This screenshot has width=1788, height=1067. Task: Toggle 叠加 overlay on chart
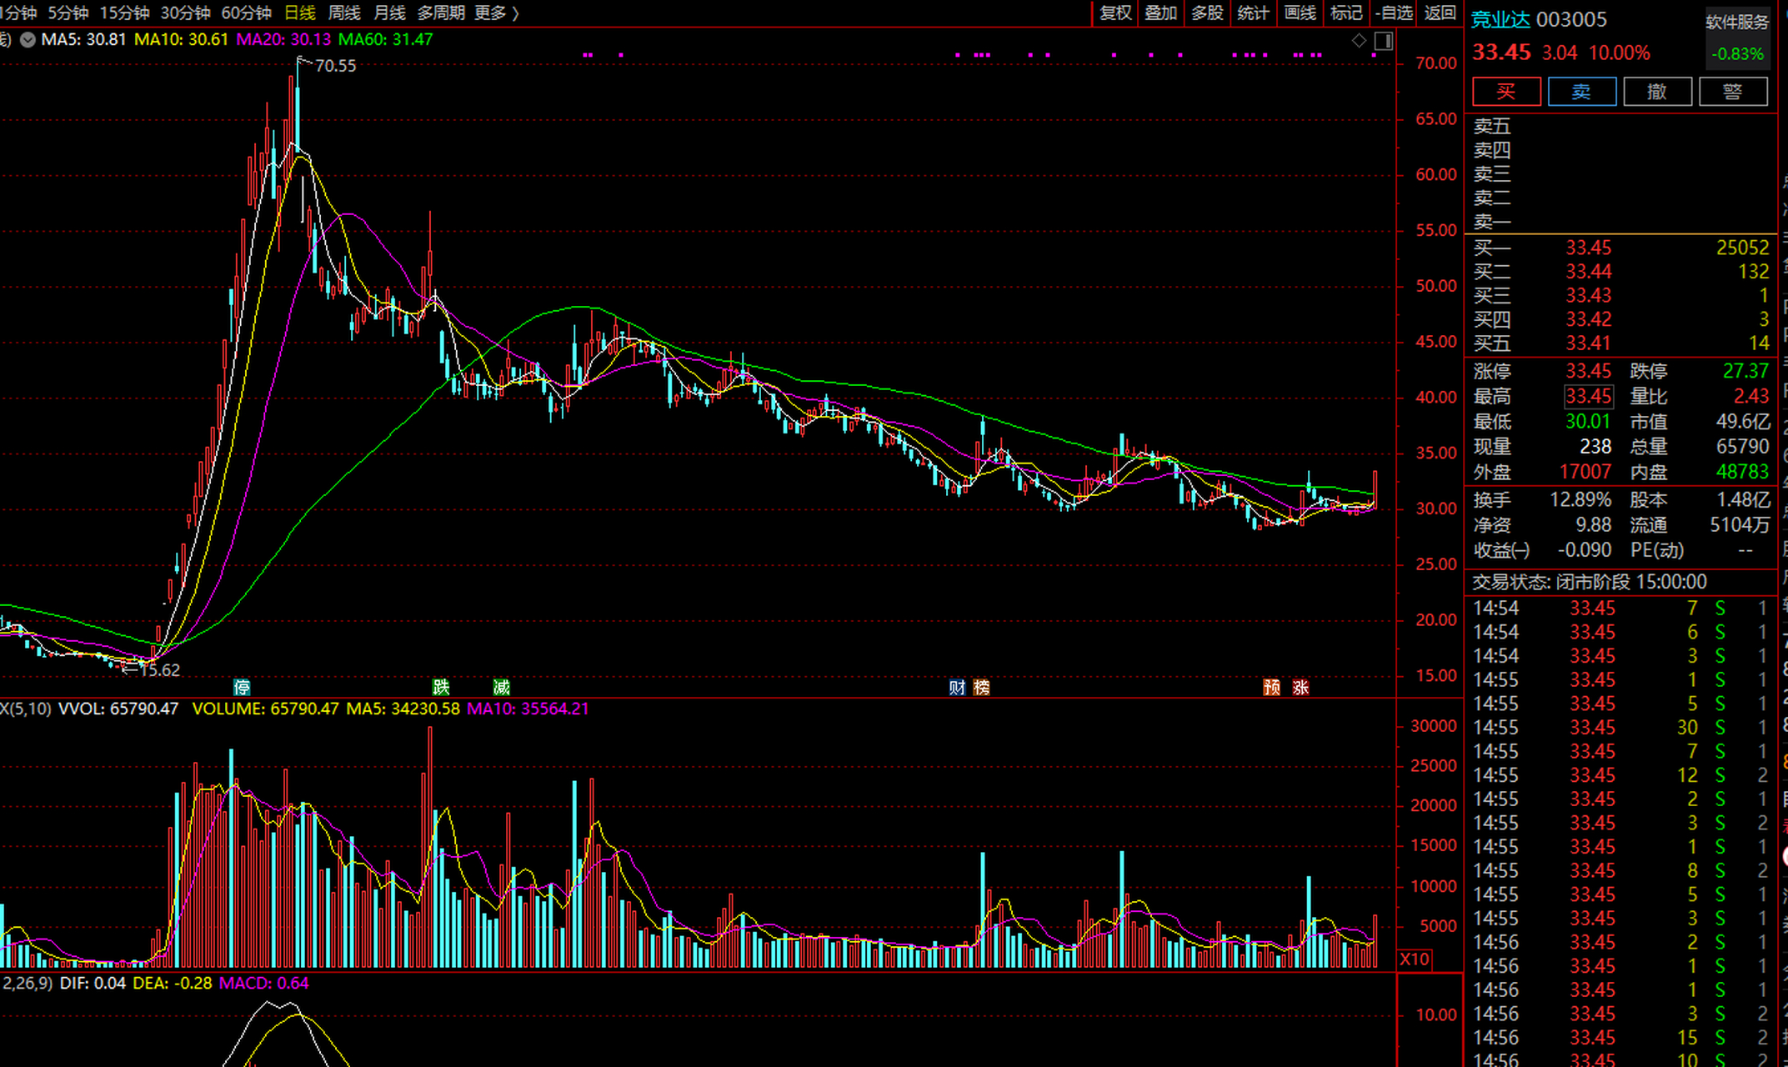(1160, 13)
